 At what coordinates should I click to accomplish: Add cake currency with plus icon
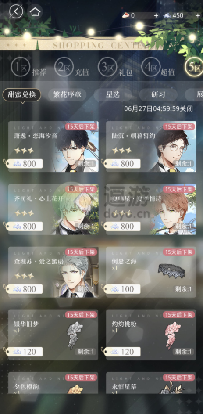[156, 15]
